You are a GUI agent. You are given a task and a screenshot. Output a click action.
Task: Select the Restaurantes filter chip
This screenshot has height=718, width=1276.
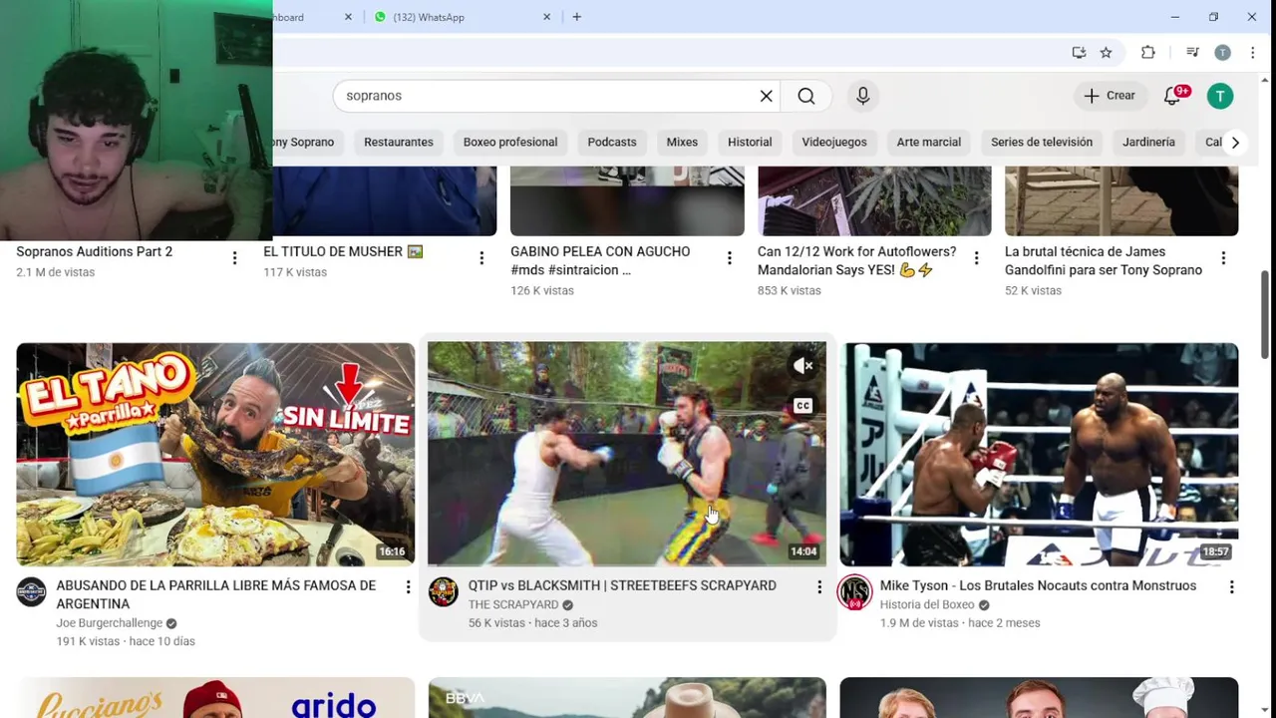399,142
